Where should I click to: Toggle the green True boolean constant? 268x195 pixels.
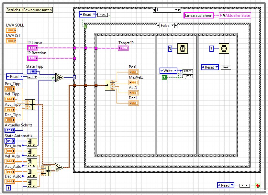165,77
